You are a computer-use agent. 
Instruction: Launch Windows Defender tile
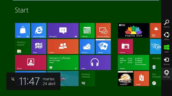pos(87,78)
